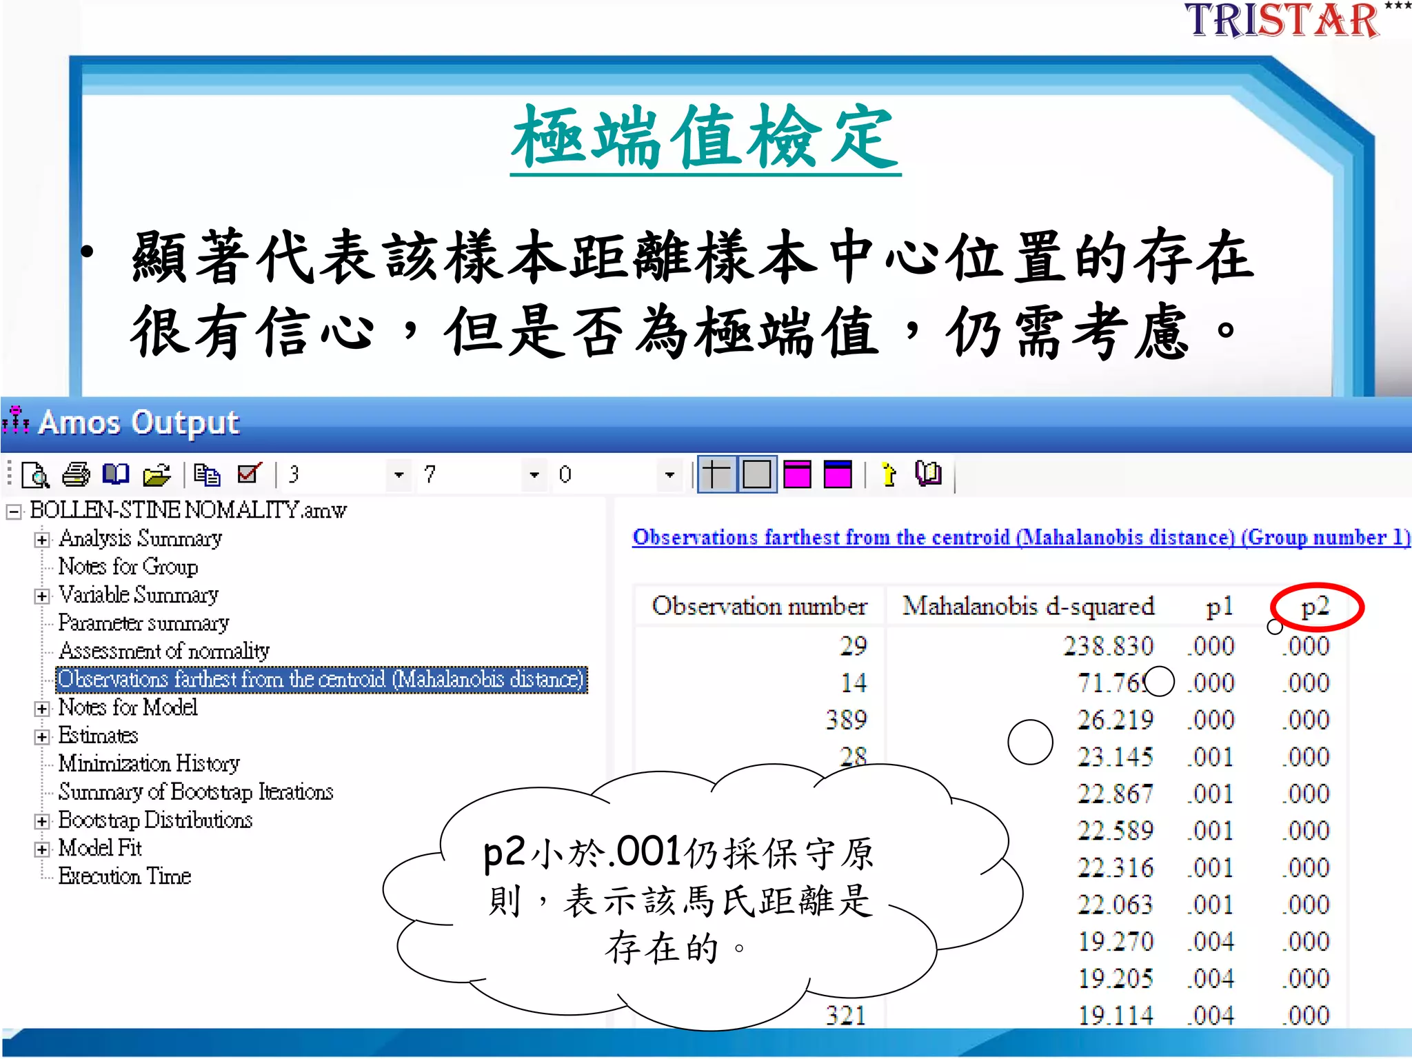Select Observations farthest from the centroid tree item
This screenshot has width=1412, height=1059.
point(321,680)
